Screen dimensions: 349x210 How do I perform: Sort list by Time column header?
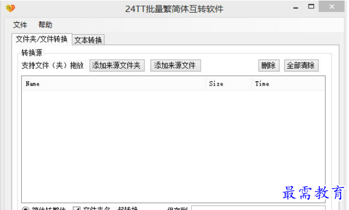(x=288, y=83)
